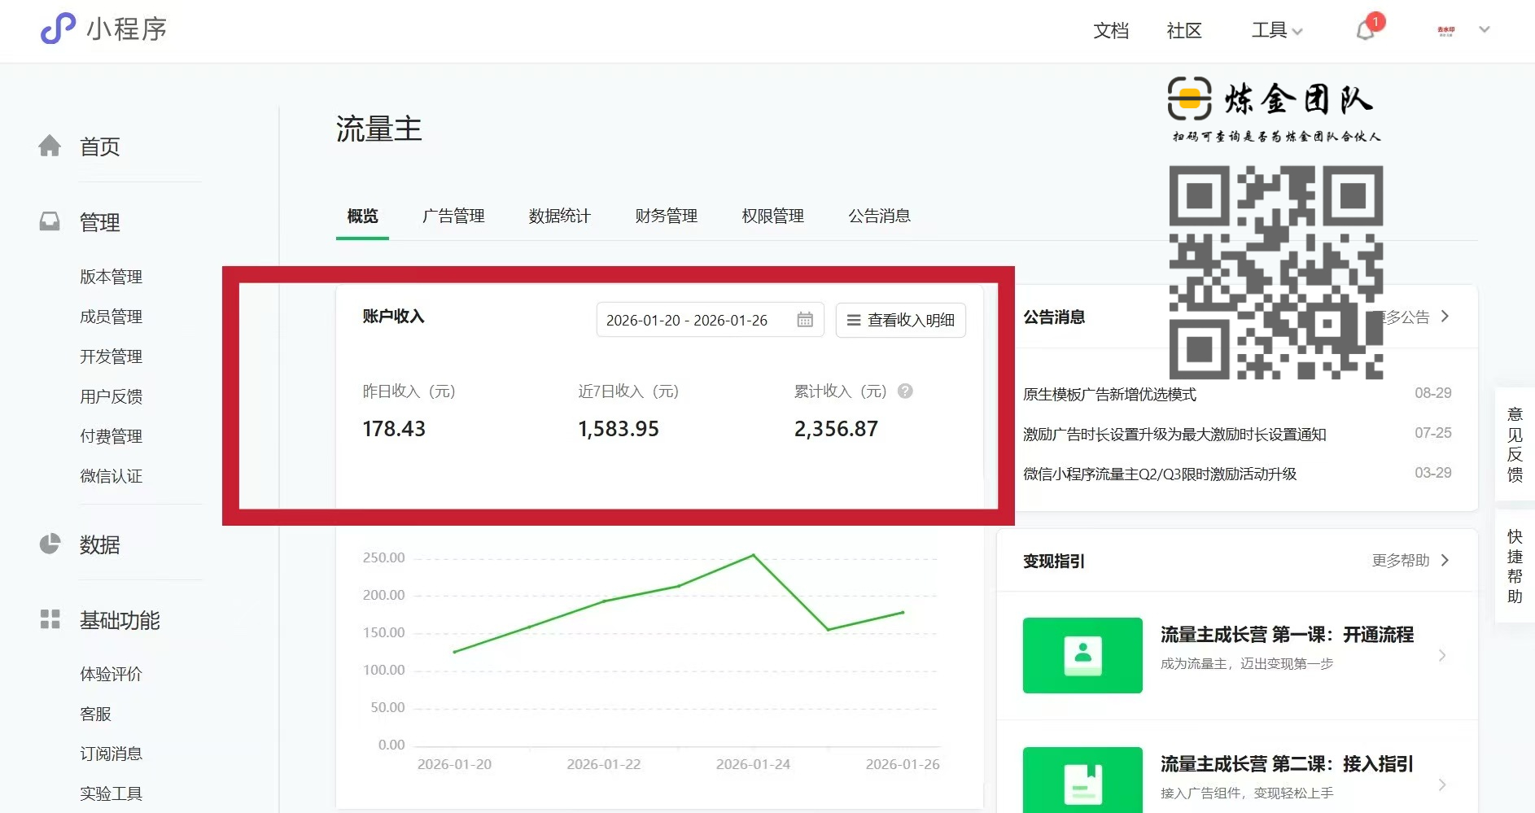The image size is (1535, 813).
Task: Expand the 工具 dropdown menu
Action: click(x=1276, y=31)
